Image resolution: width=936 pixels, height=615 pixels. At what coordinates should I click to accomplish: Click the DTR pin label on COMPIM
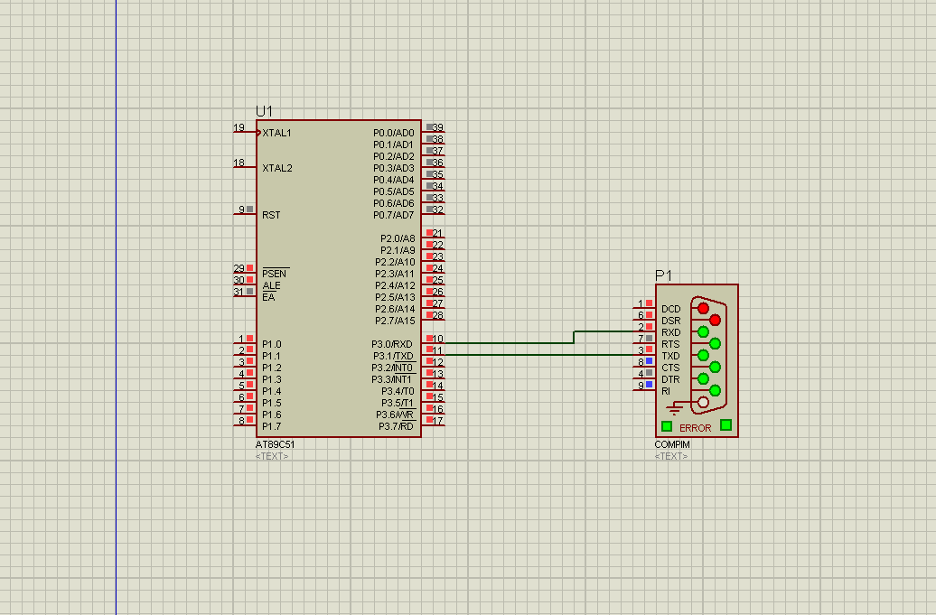(670, 379)
